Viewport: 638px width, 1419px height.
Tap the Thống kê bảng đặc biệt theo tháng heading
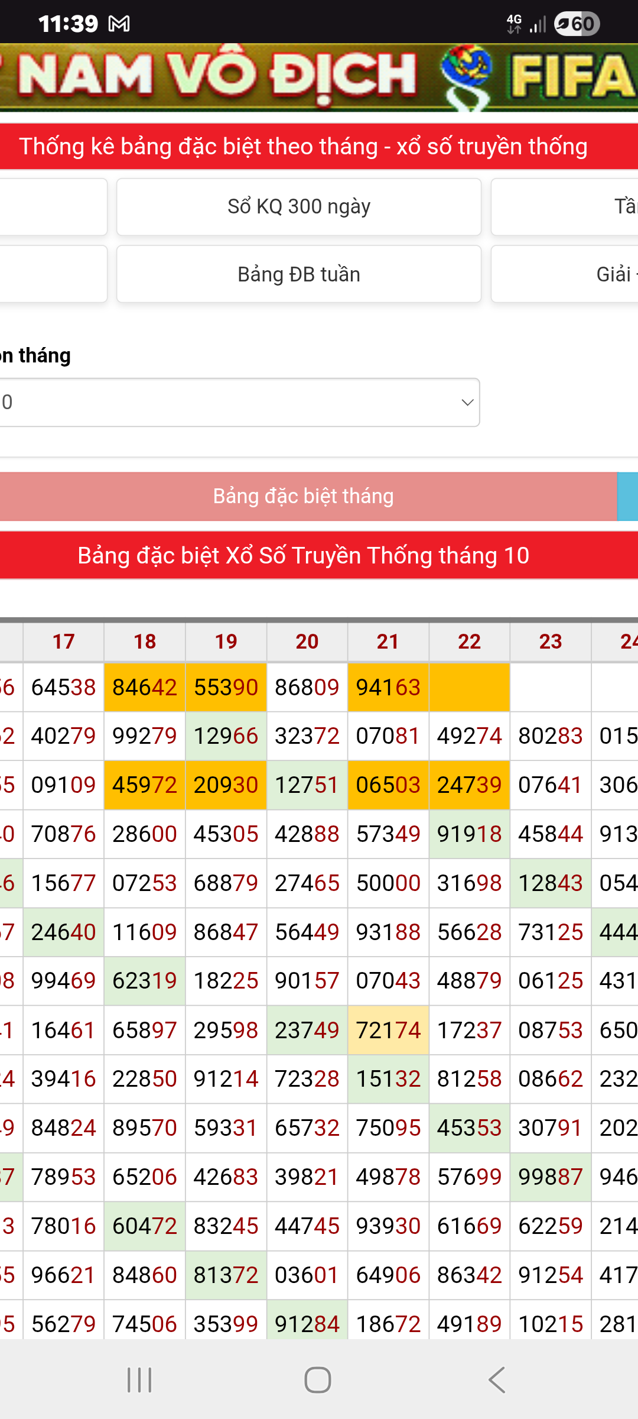click(303, 147)
